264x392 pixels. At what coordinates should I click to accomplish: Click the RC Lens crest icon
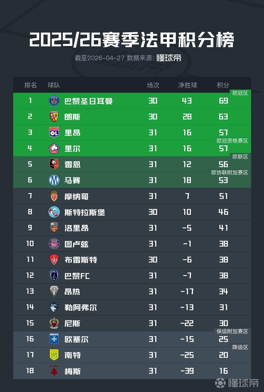coord(54,117)
